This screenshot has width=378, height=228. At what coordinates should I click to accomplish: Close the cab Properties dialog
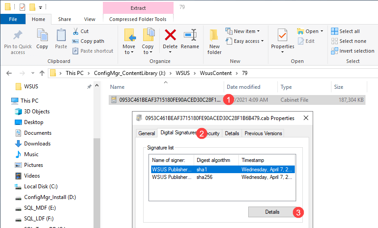click(x=306, y=118)
